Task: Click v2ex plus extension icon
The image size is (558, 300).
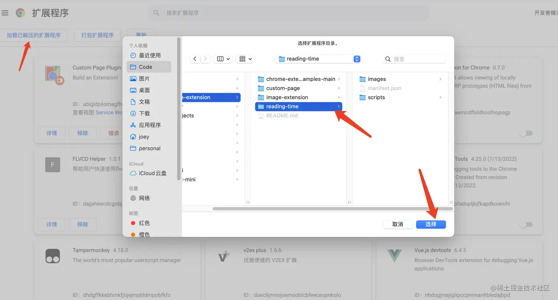Action: [224, 256]
